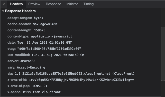Image resolution: width=165 pixels, height=97 pixels.
Task: Open the Response tab
Action: [x=53, y=4]
